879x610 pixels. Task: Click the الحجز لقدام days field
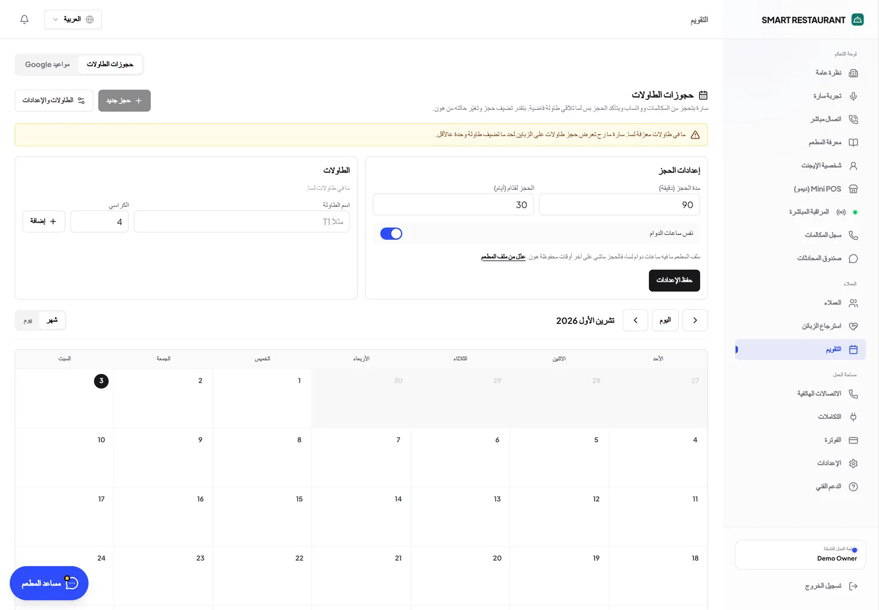454,205
